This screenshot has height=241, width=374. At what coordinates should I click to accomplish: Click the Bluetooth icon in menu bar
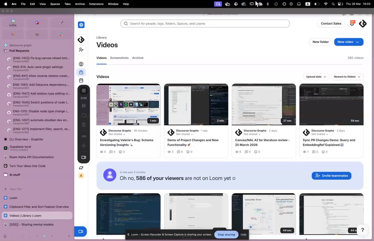pos(268,4)
